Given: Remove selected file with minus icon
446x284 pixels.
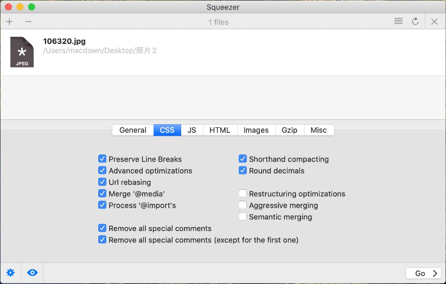Looking at the screenshot, I should (x=28, y=22).
